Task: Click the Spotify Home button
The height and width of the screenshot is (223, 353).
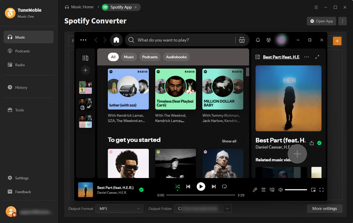Action: pos(116,40)
